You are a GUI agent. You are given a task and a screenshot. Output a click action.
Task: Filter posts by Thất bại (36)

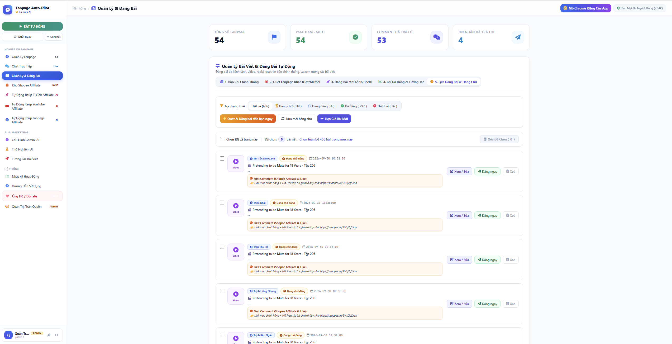pyautogui.click(x=385, y=106)
